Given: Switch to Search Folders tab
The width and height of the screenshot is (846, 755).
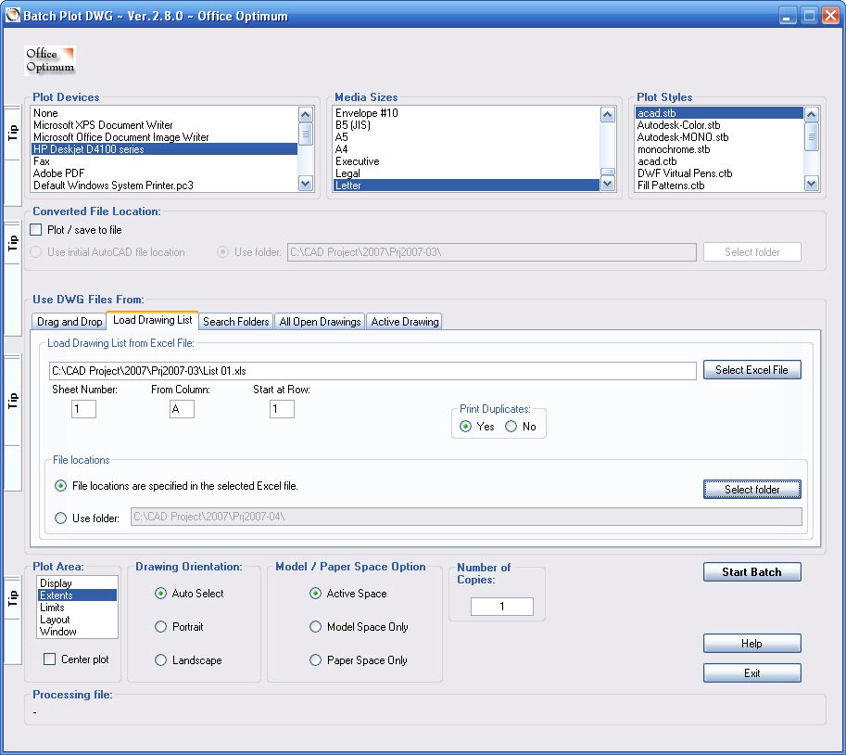Looking at the screenshot, I should (x=235, y=321).
